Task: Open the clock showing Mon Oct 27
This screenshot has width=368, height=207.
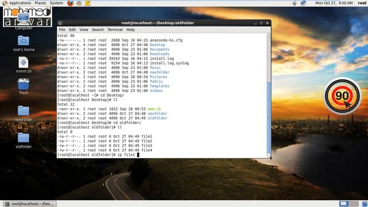Action: coord(333,3)
